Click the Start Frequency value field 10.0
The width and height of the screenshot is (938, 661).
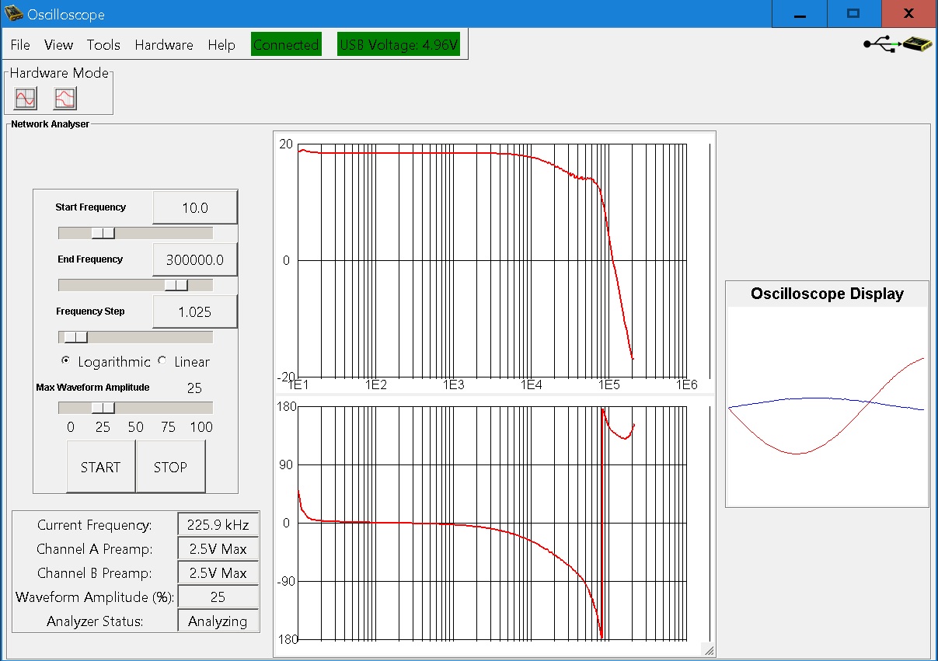194,208
